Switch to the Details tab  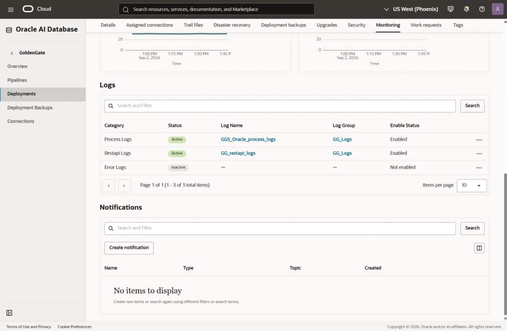pyautogui.click(x=108, y=25)
